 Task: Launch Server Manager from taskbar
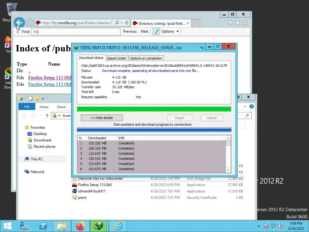(24, 226)
